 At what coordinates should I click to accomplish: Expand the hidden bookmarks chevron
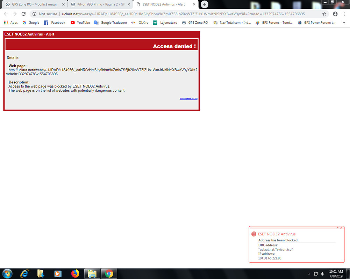(343, 23)
